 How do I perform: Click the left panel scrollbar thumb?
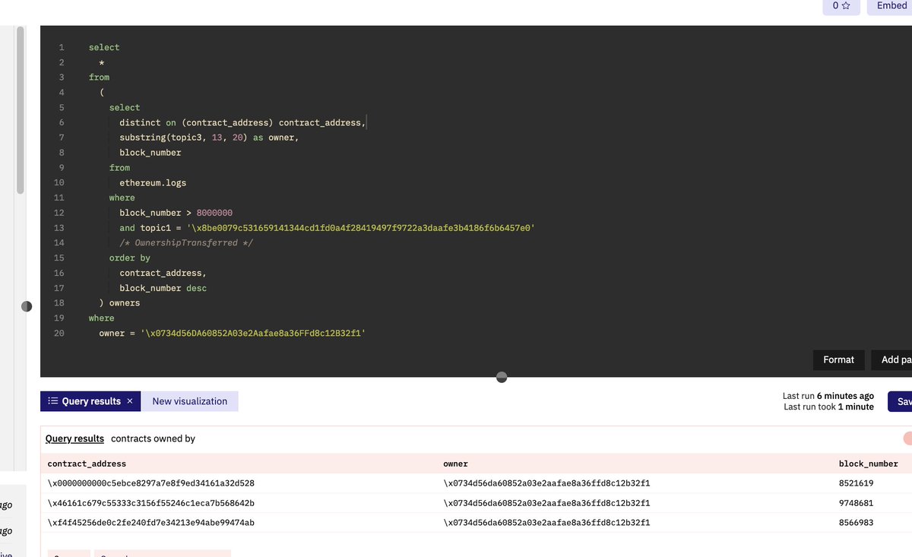[21, 110]
